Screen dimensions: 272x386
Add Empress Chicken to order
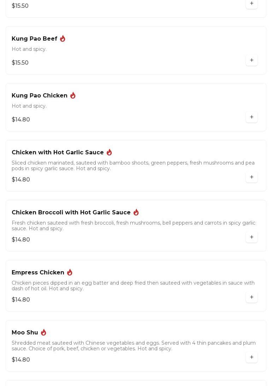point(252,297)
